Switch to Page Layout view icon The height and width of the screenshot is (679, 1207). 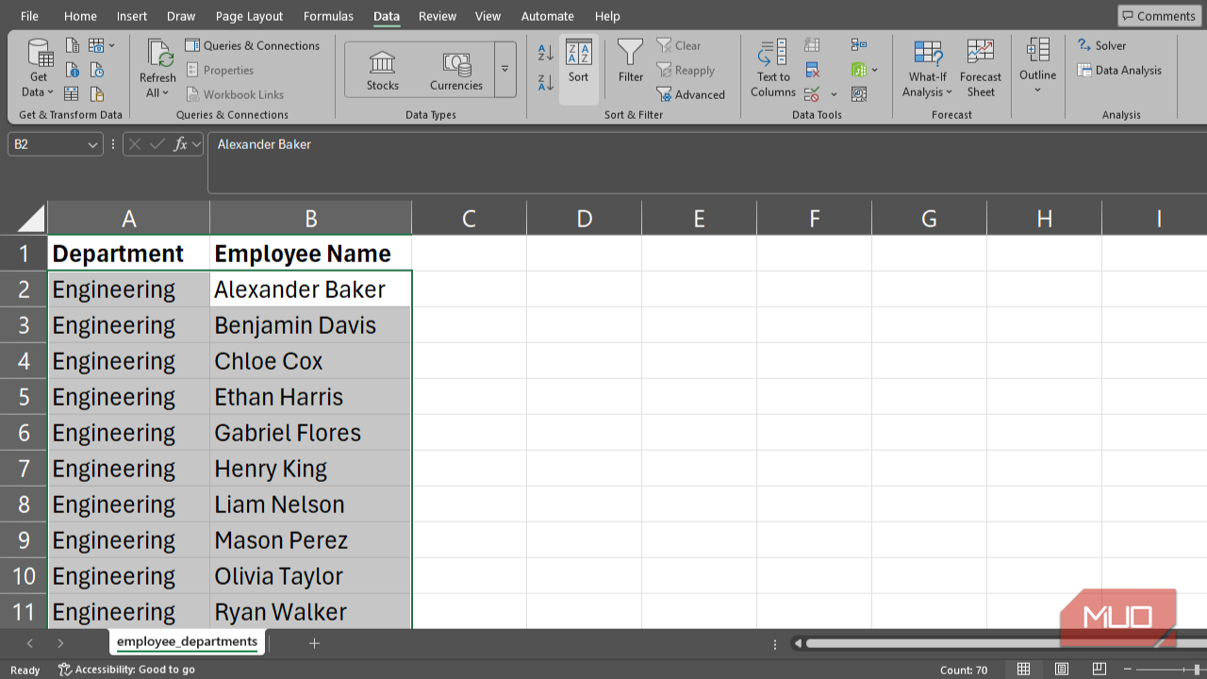coord(1062,670)
